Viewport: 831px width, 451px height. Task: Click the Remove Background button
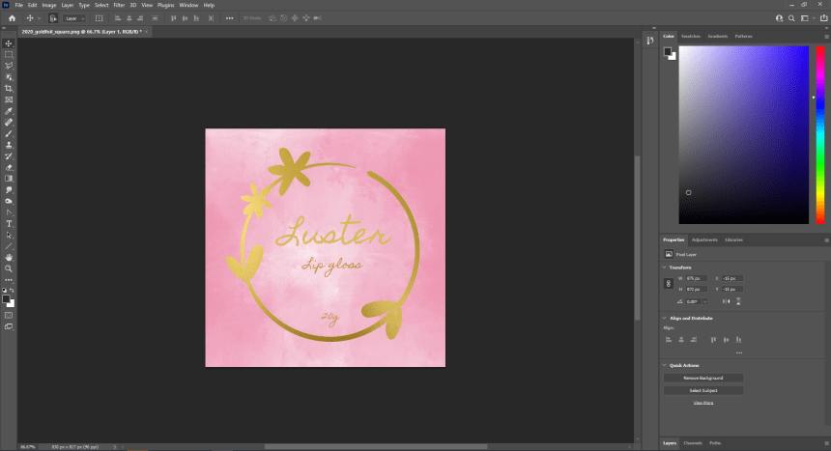702,378
